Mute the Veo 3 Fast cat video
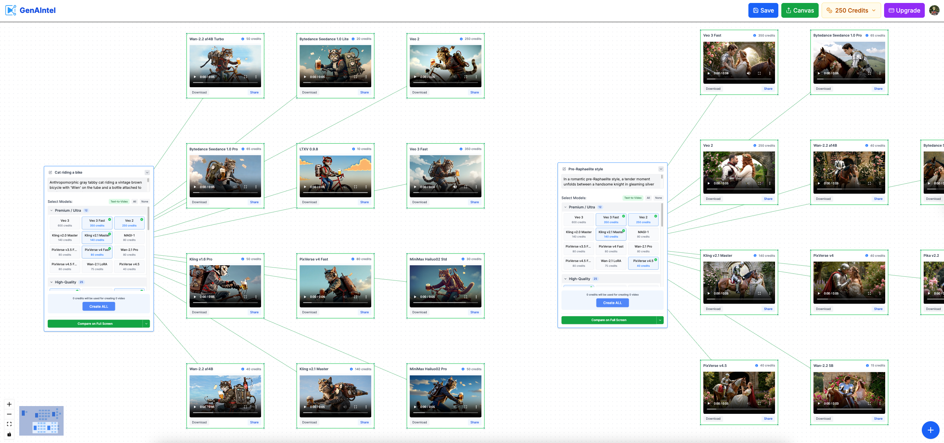Screen dimensions: 944x443 455,187
